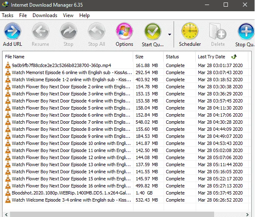Click the 161.88 MB size cell
Screen dimensions: 255x217
[x=147, y=65]
